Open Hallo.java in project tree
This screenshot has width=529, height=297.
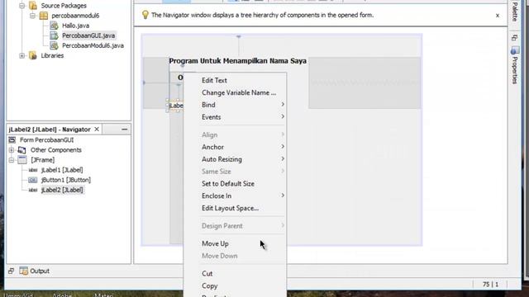click(x=75, y=26)
